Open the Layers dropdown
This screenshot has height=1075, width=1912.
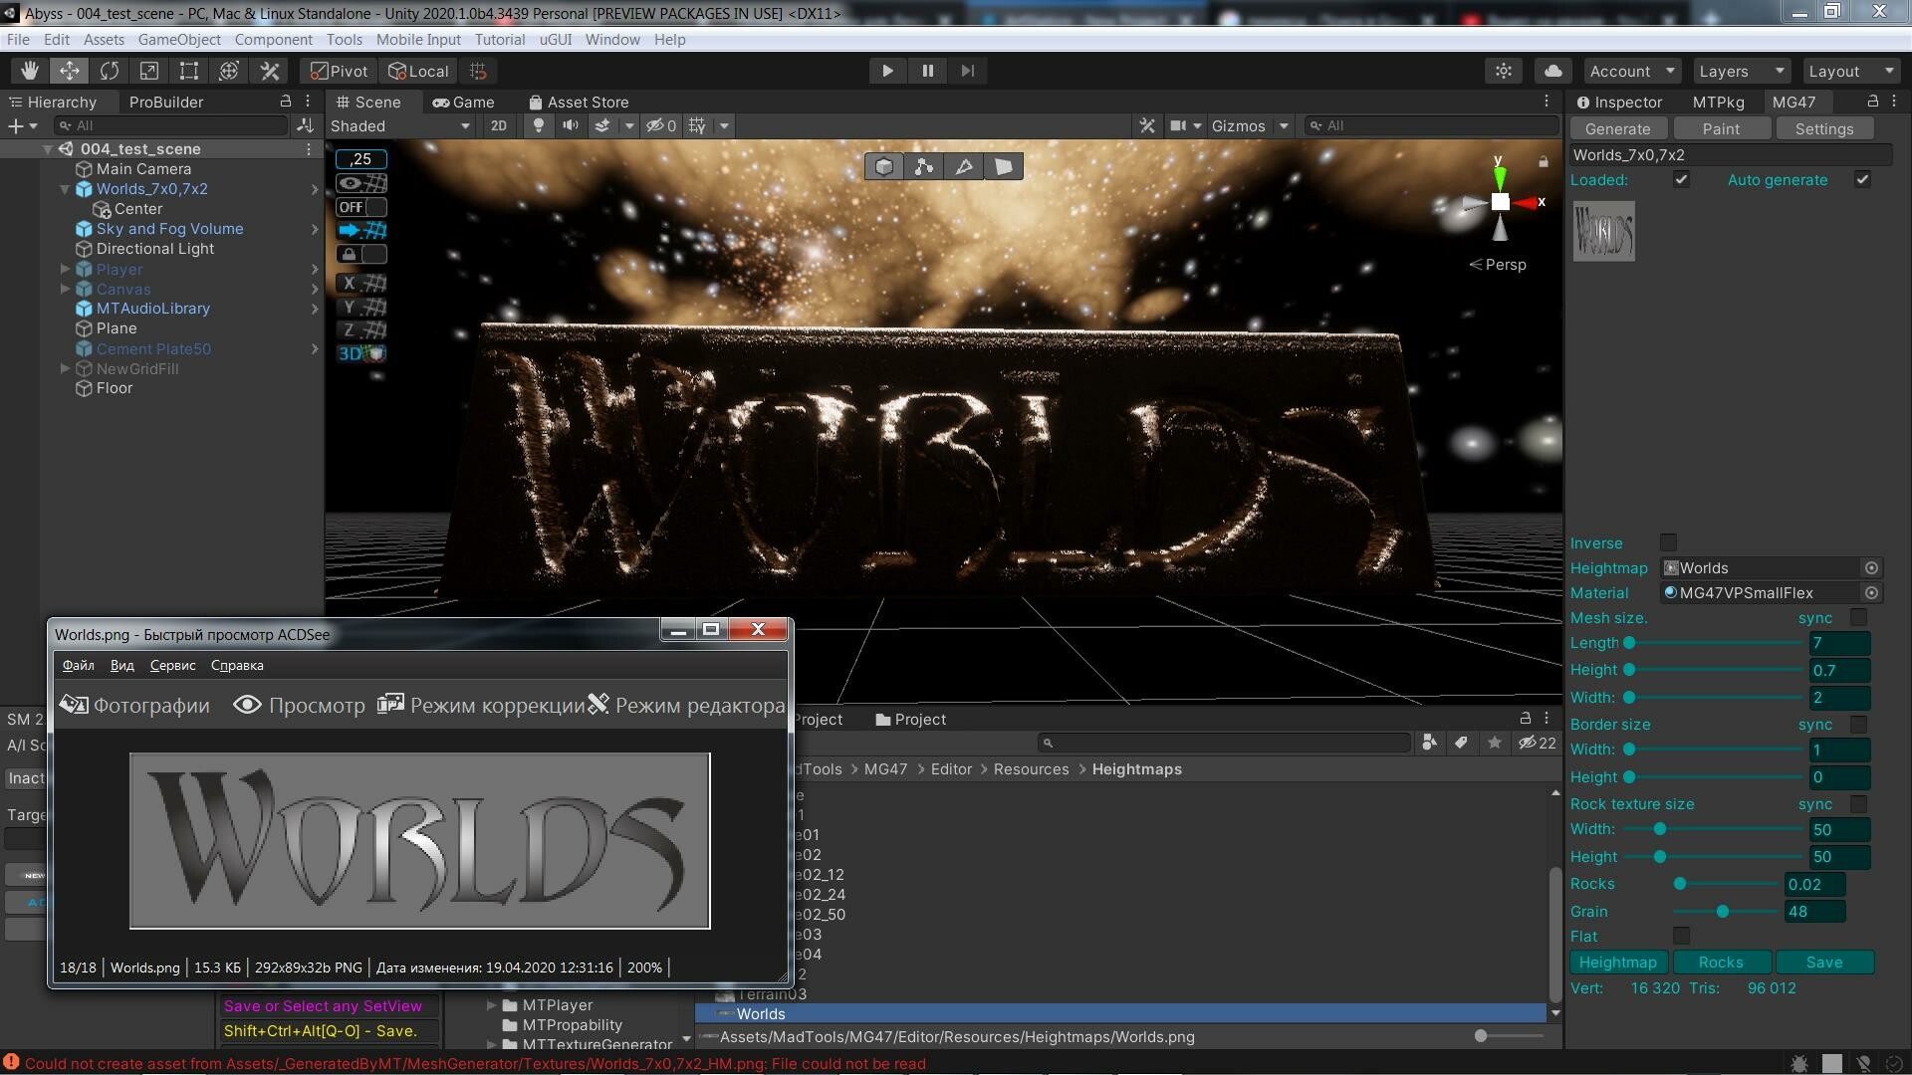1740,71
